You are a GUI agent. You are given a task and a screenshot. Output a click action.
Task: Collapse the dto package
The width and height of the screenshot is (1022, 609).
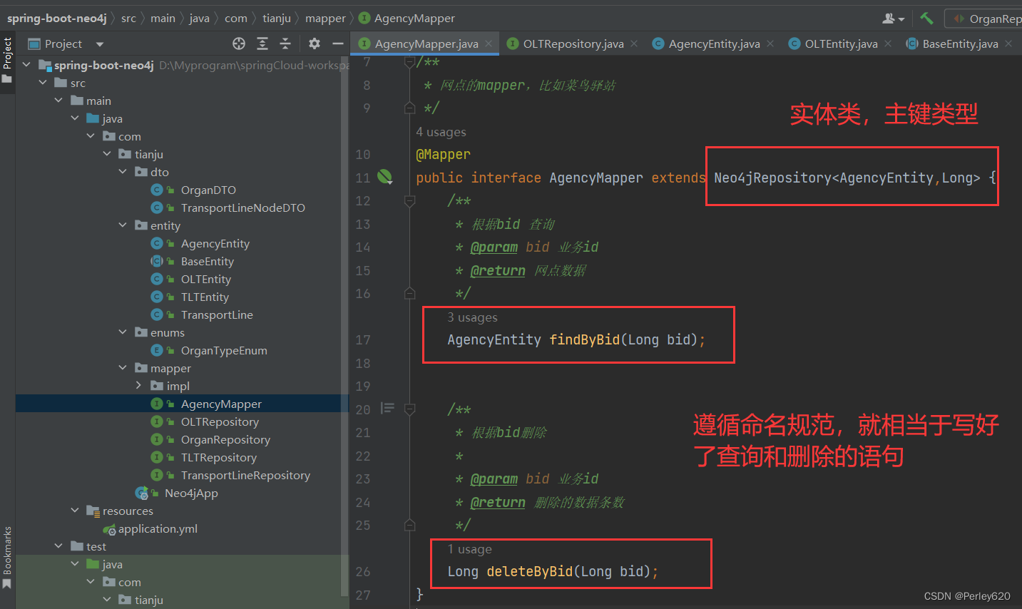123,172
